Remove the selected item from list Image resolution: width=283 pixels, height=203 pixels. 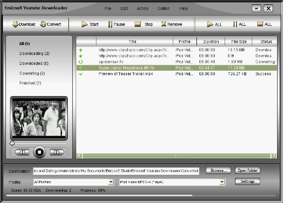[x=172, y=24]
